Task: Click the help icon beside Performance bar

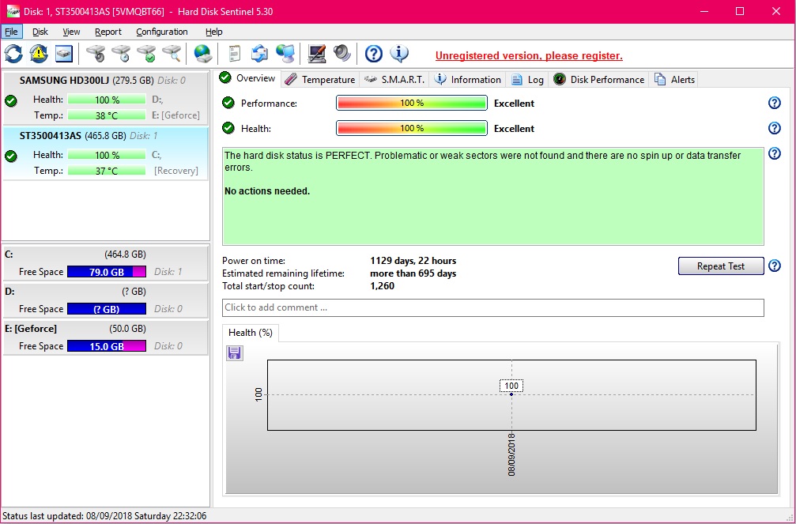Action: (x=774, y=103)
